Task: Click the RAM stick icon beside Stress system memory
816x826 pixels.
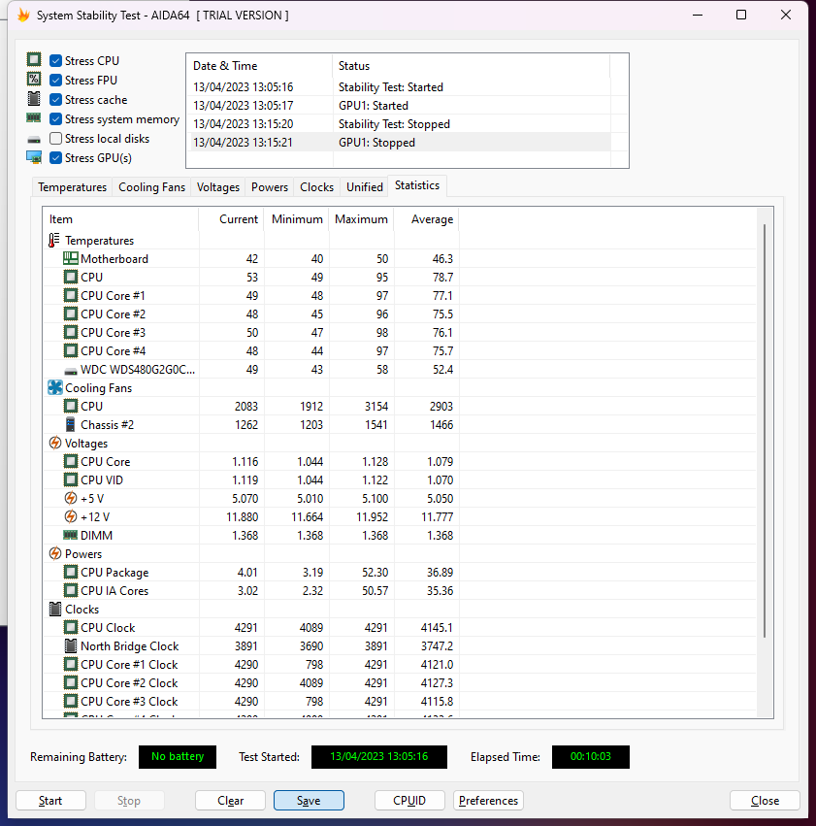Action: point(34,118)
